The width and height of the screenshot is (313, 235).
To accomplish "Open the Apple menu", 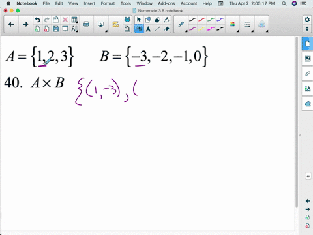I will 8,3.
